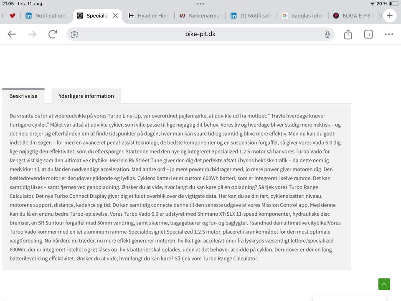Tap the date 'tirs. 11. aug.'
Viewport: 401px width, 301px height.
[30, 4]
